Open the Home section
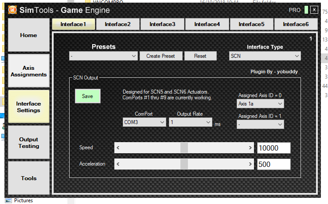 pyautogui.click(x=29, y=35)
